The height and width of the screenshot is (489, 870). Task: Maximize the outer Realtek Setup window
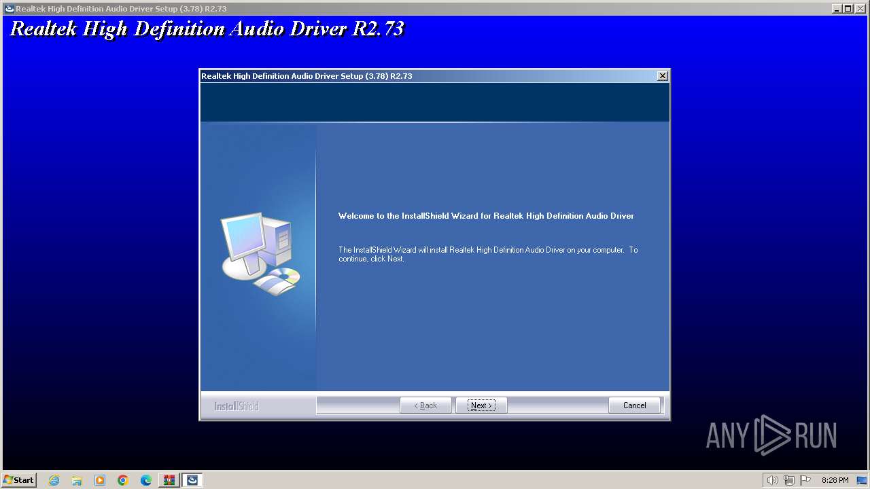pos(848,9)
